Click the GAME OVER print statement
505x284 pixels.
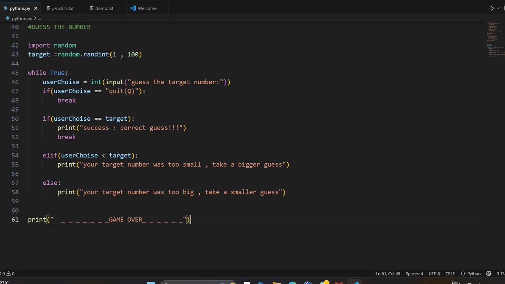coord(109,220)
